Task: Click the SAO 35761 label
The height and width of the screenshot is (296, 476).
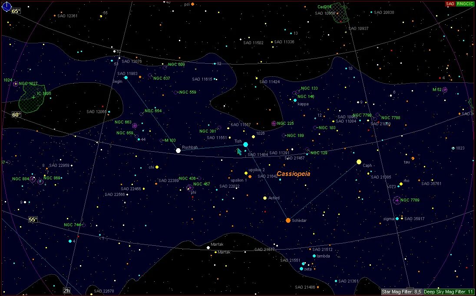Action: pyautogui.click(x=431, y=183)
